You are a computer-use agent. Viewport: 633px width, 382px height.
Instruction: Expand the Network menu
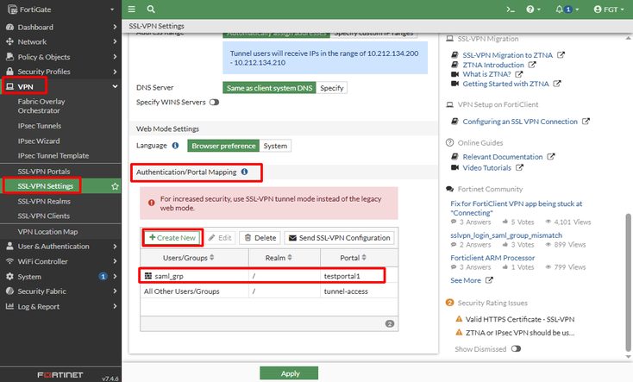pyautogui.click(x=60, y=41)
